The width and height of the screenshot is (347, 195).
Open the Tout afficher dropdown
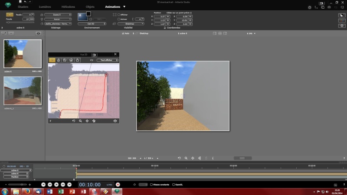(x=108, y=60)
